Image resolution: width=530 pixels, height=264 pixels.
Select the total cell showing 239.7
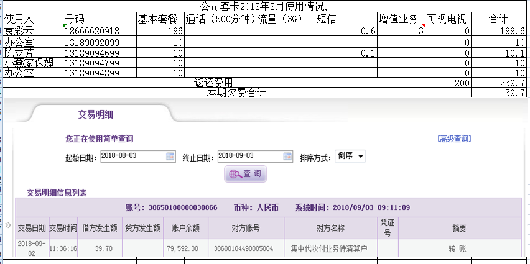(499, 83)
